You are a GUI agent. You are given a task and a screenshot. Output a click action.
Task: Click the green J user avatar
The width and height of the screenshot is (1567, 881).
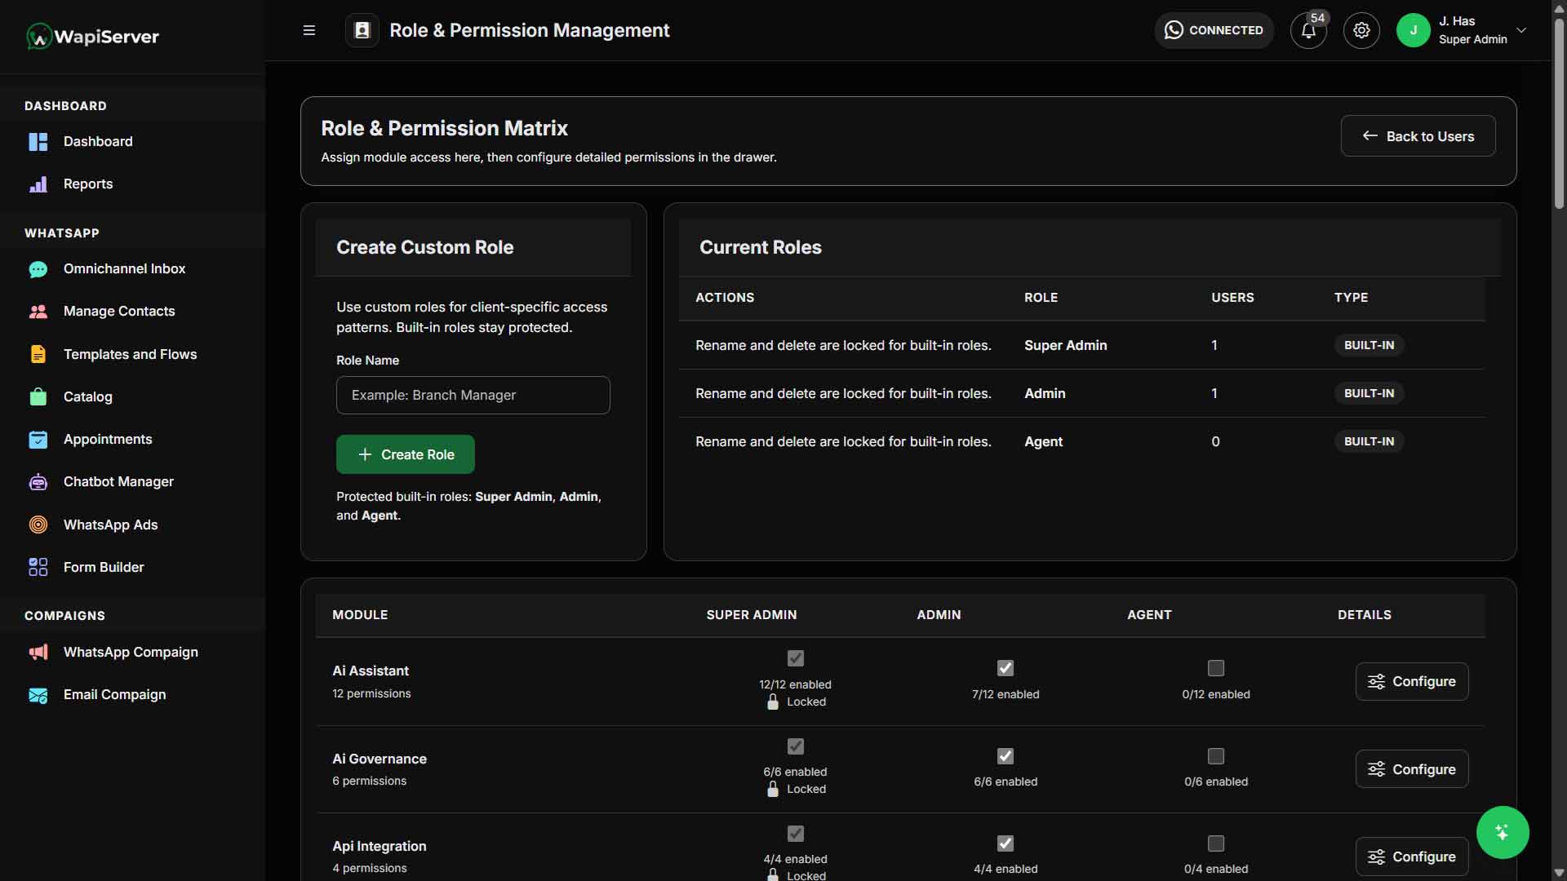(x=1414, y=30)
